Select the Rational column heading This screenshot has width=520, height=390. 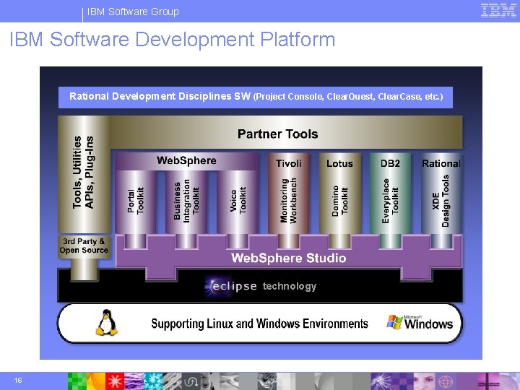coord(441,163)
